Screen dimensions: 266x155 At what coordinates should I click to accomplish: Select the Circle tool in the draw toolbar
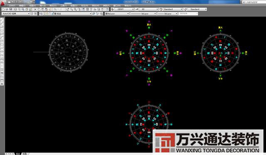(2, 41)
